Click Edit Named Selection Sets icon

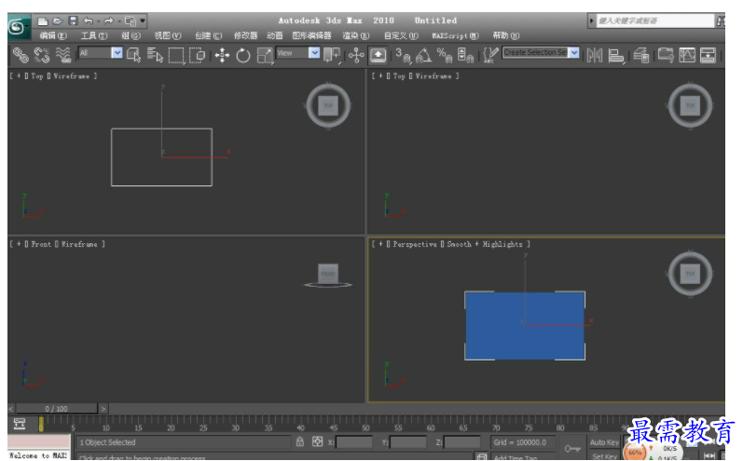point(490,55)
